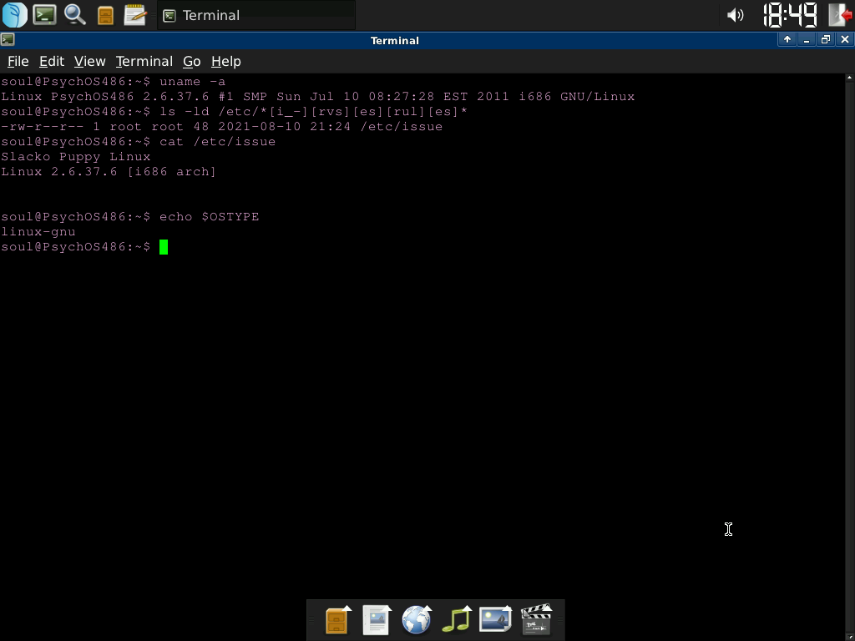Click the 18:49 digital clock

coord(790,15)
